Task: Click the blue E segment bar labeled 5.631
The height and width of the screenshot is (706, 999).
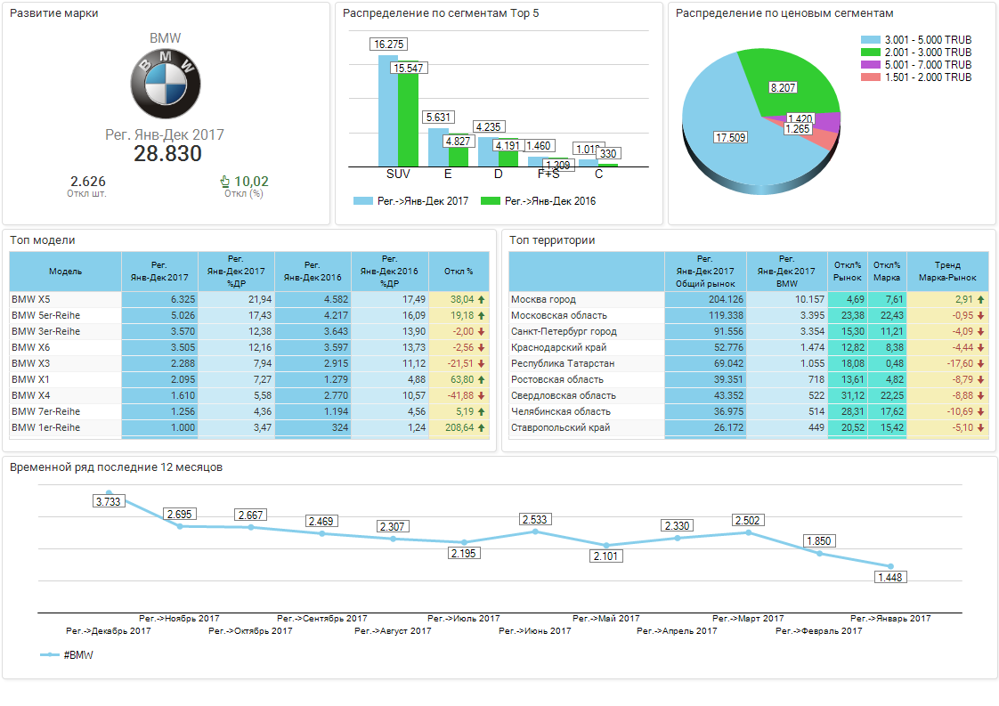Action: pyautogui.click(x=438, y=147)
